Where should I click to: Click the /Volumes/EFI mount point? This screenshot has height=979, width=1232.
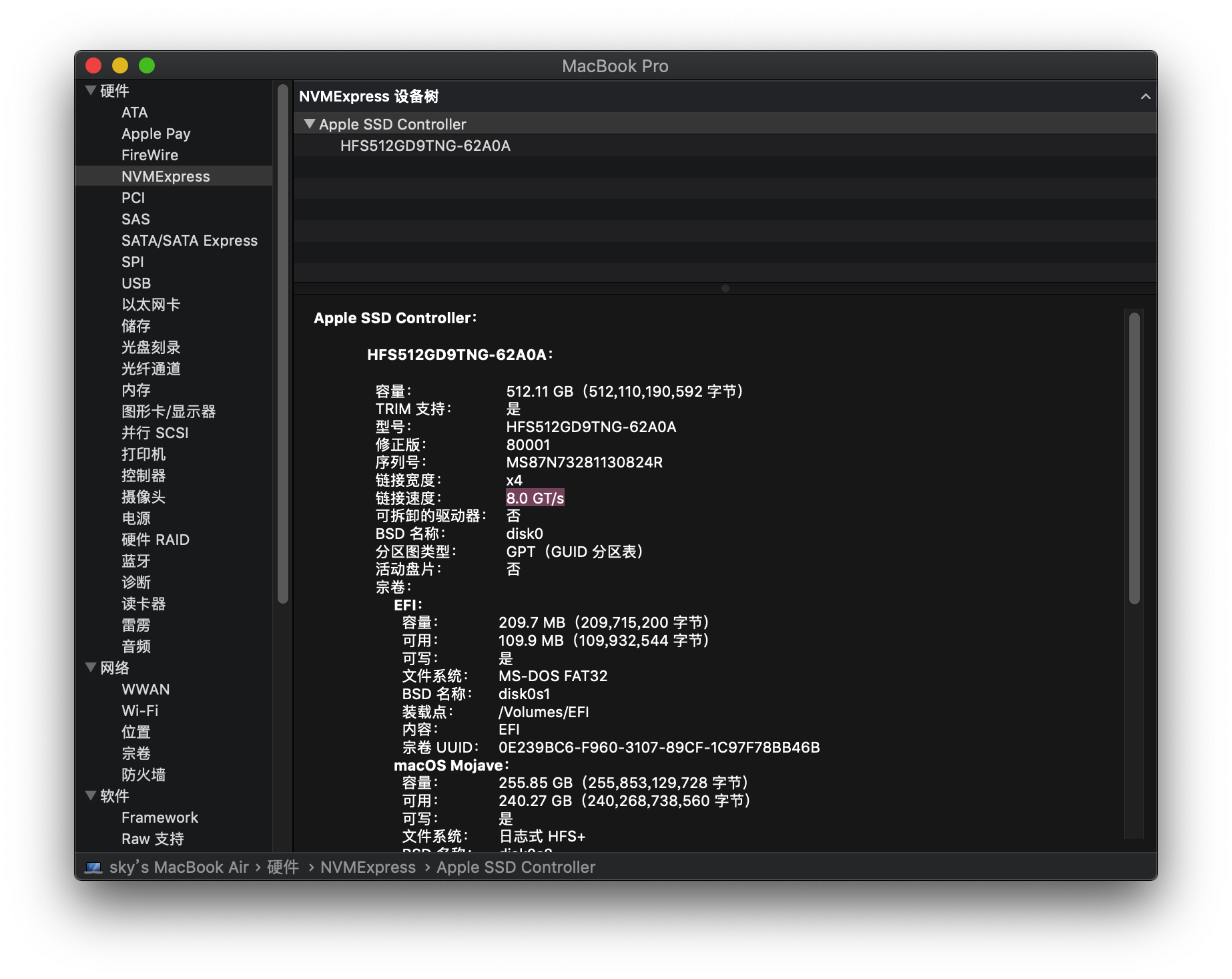(543, 712)
